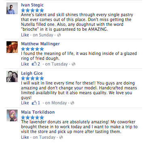This screenshot has height=146, width=147.
Task: Click the globe icon on Matthew Mallinger's review
Action: (73, 64)
